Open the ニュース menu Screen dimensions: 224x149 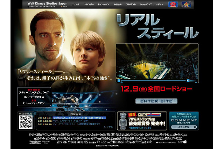coord(76,5)
